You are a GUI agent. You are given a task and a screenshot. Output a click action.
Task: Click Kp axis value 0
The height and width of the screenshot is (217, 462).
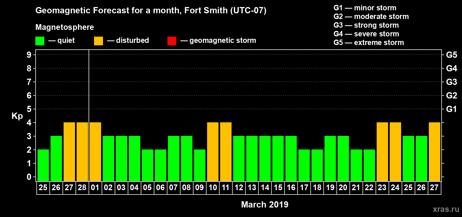pyautogui.click(x=29, y=177)
